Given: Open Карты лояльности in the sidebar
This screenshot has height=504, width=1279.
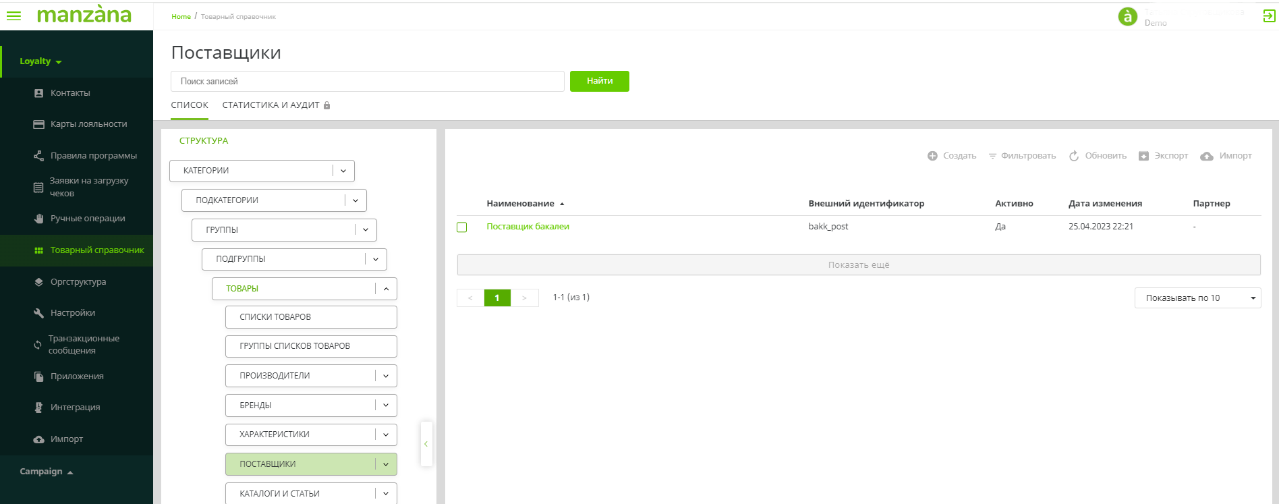Looking at the screenshot, I should [x=88, y=124].
